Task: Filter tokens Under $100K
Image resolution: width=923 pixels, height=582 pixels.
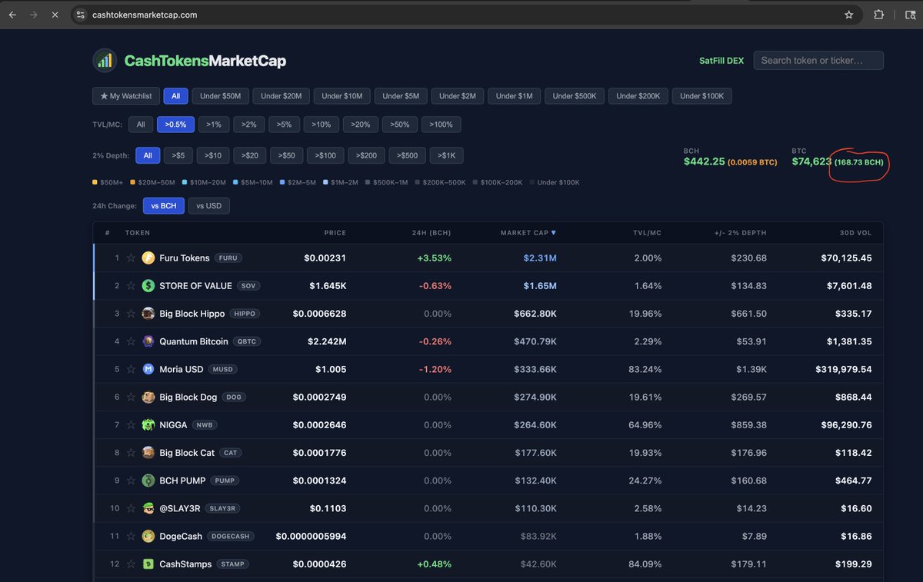Action: pyautogui.click(x=702, y=96)
